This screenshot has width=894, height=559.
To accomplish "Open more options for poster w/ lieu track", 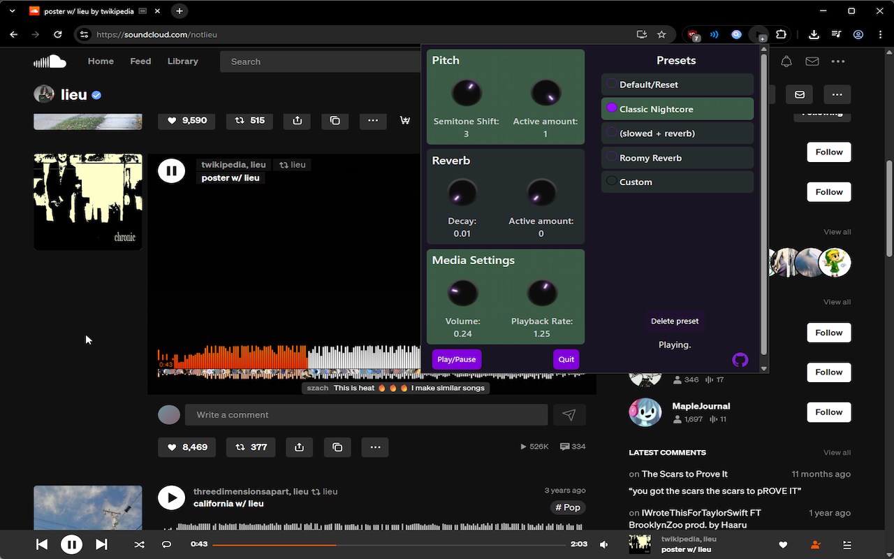I will point(375,447).
